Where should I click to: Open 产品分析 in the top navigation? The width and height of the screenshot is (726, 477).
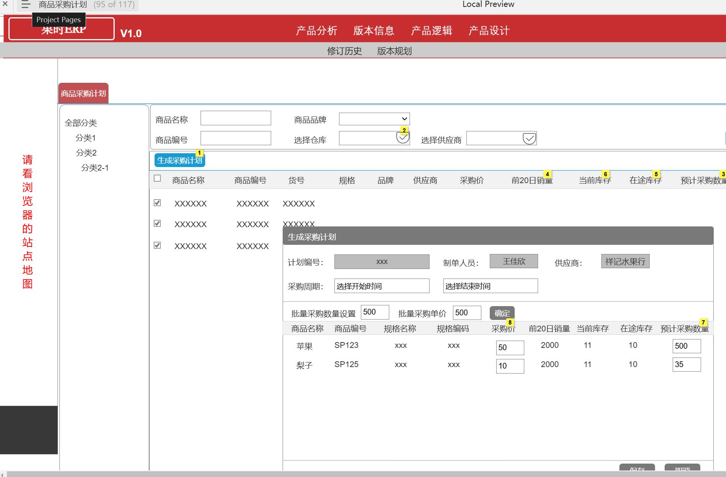316,31
